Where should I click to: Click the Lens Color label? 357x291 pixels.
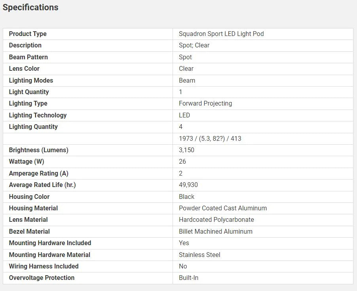point(24,69)
